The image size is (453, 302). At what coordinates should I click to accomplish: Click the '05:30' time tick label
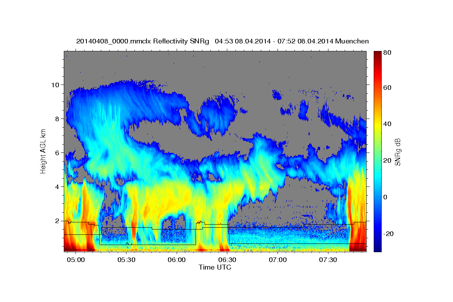click(x=126, y=260)
